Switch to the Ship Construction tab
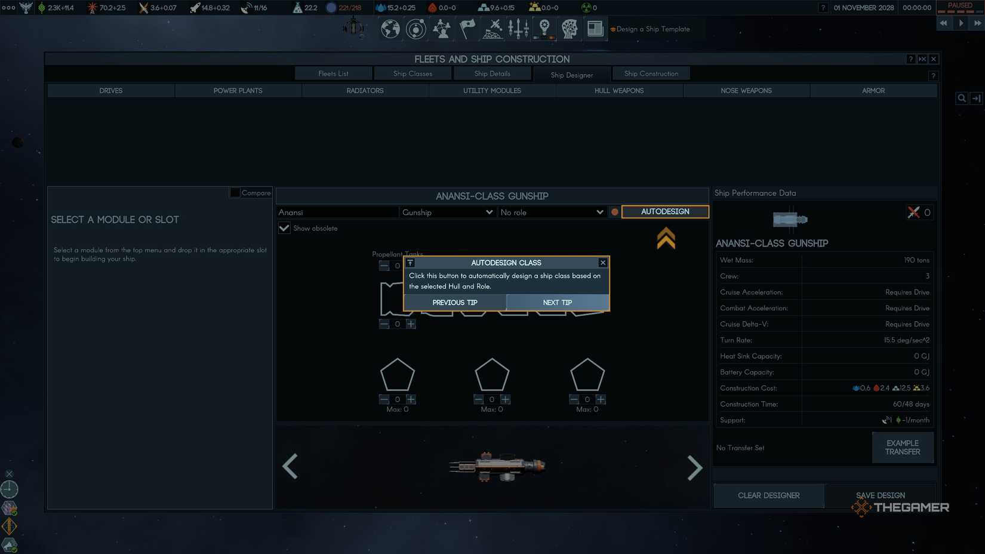 [x=651, y=73]
